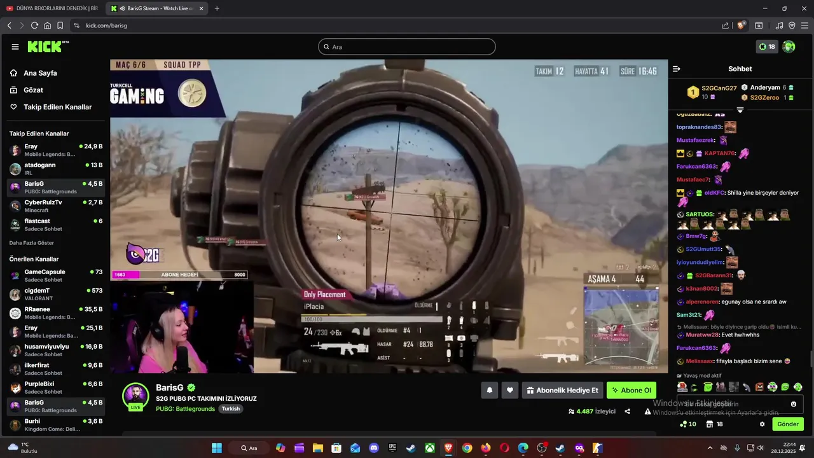
Task: Click Anderyam in the gifter leaderboard
Action: tap(765, 88)
